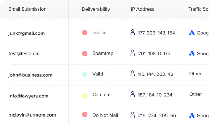Screen dimensions: 209x125
Task: Click the yellow status dot next to Catch-all
Action: [85, 96]
